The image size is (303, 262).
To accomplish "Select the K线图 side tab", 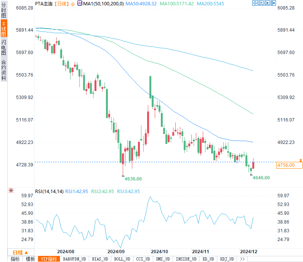I will click(3, 29).
